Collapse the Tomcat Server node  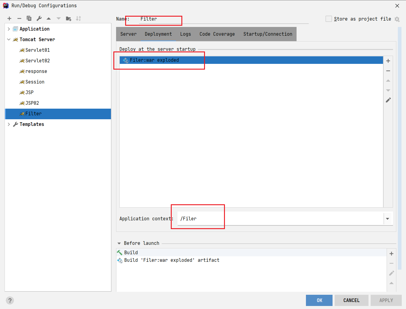(x=9, y=40)
